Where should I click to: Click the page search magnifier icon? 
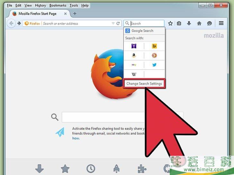(x=55, y=117)
